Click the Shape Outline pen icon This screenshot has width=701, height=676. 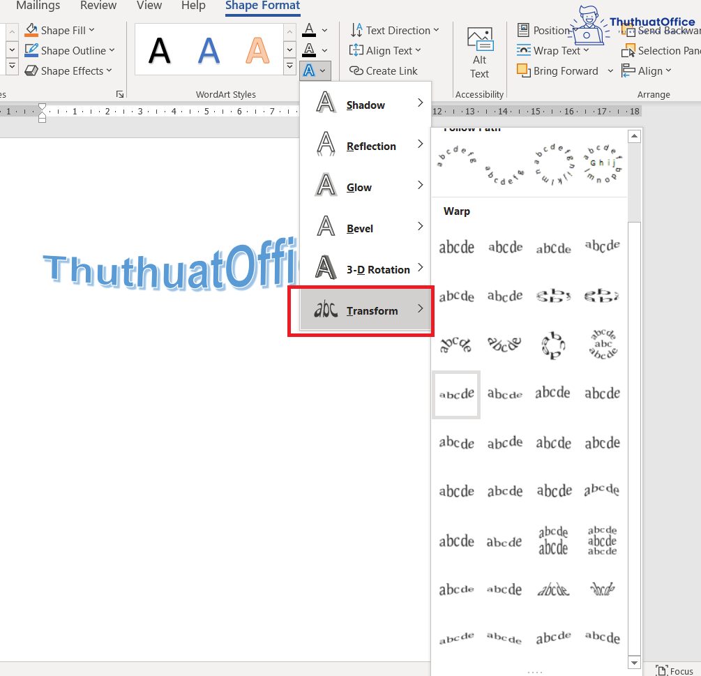click(31, 50)
